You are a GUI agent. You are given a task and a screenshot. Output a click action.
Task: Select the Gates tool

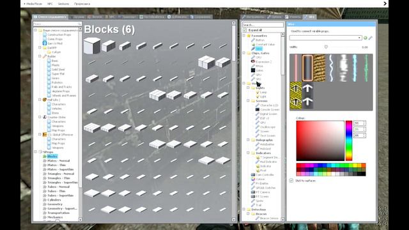pos(259,70)
